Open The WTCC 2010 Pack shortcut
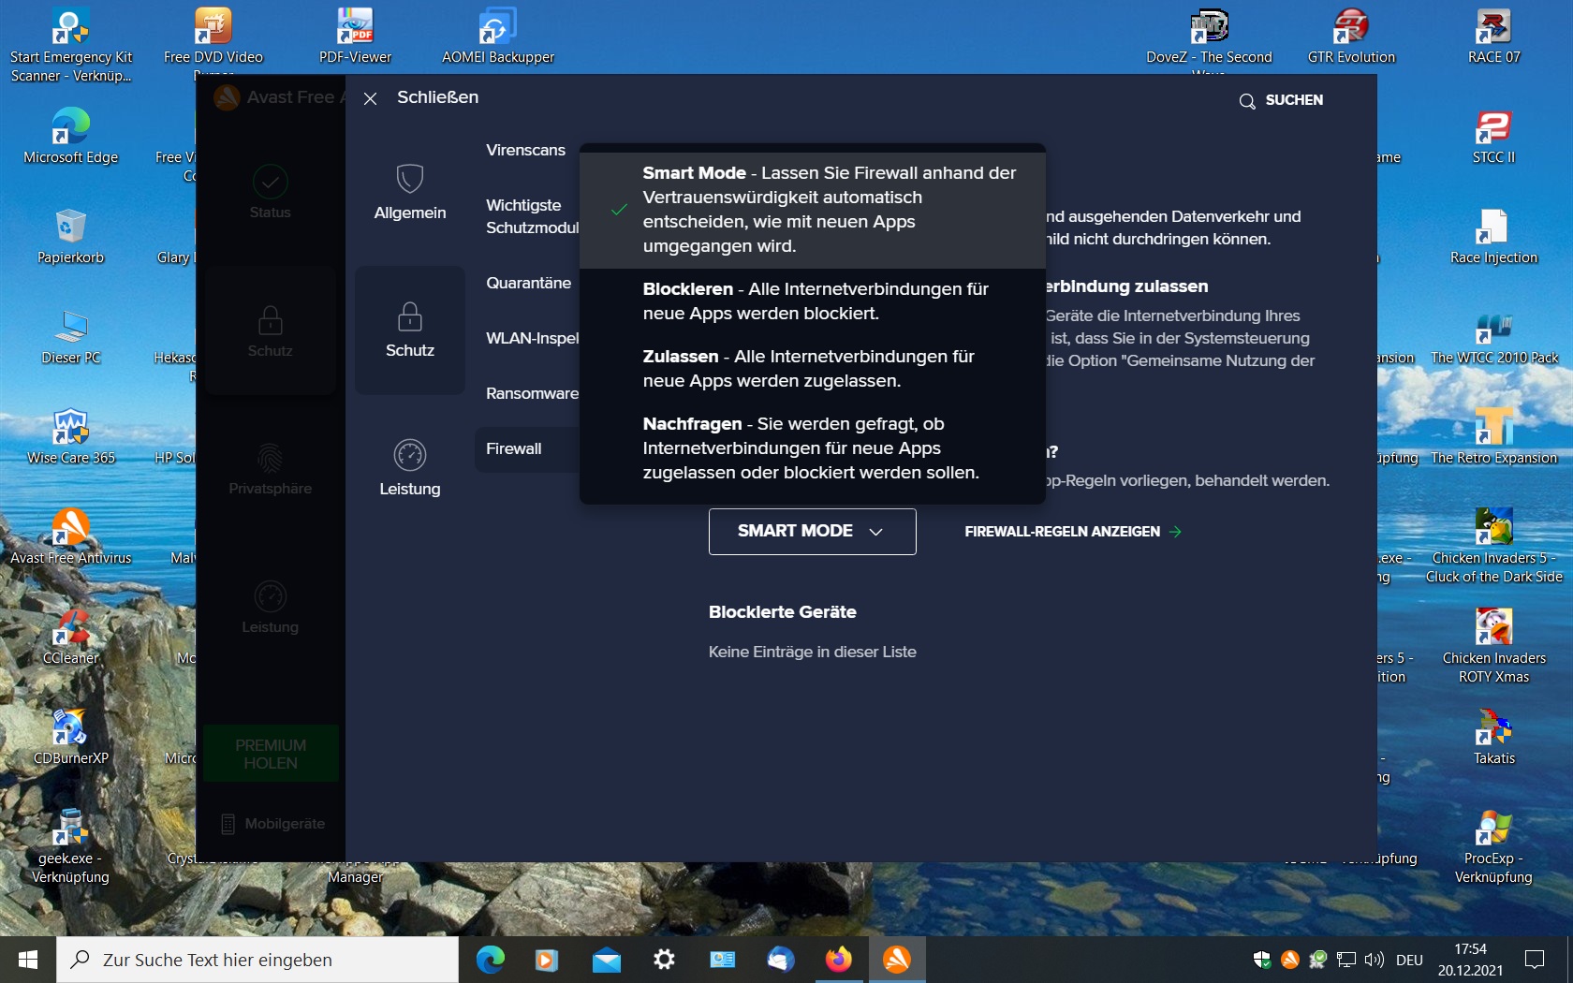The height and width of the screenshot is (983, 1573). click(1494, 337)
